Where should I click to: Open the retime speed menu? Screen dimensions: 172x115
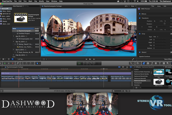coord(138,63)
